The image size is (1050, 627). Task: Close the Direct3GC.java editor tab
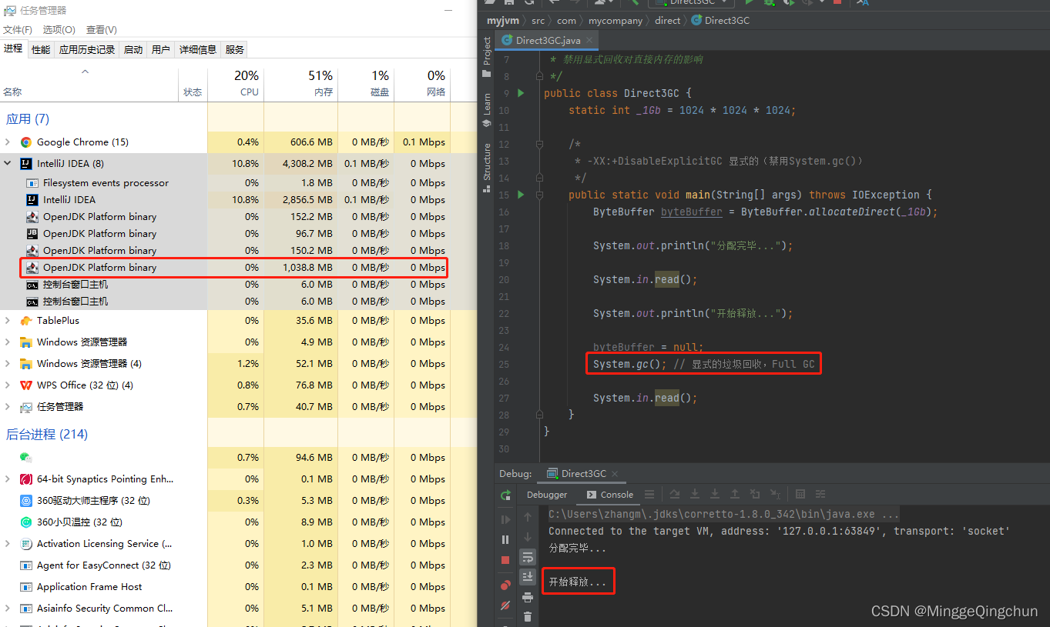click(x=590, y=40)
